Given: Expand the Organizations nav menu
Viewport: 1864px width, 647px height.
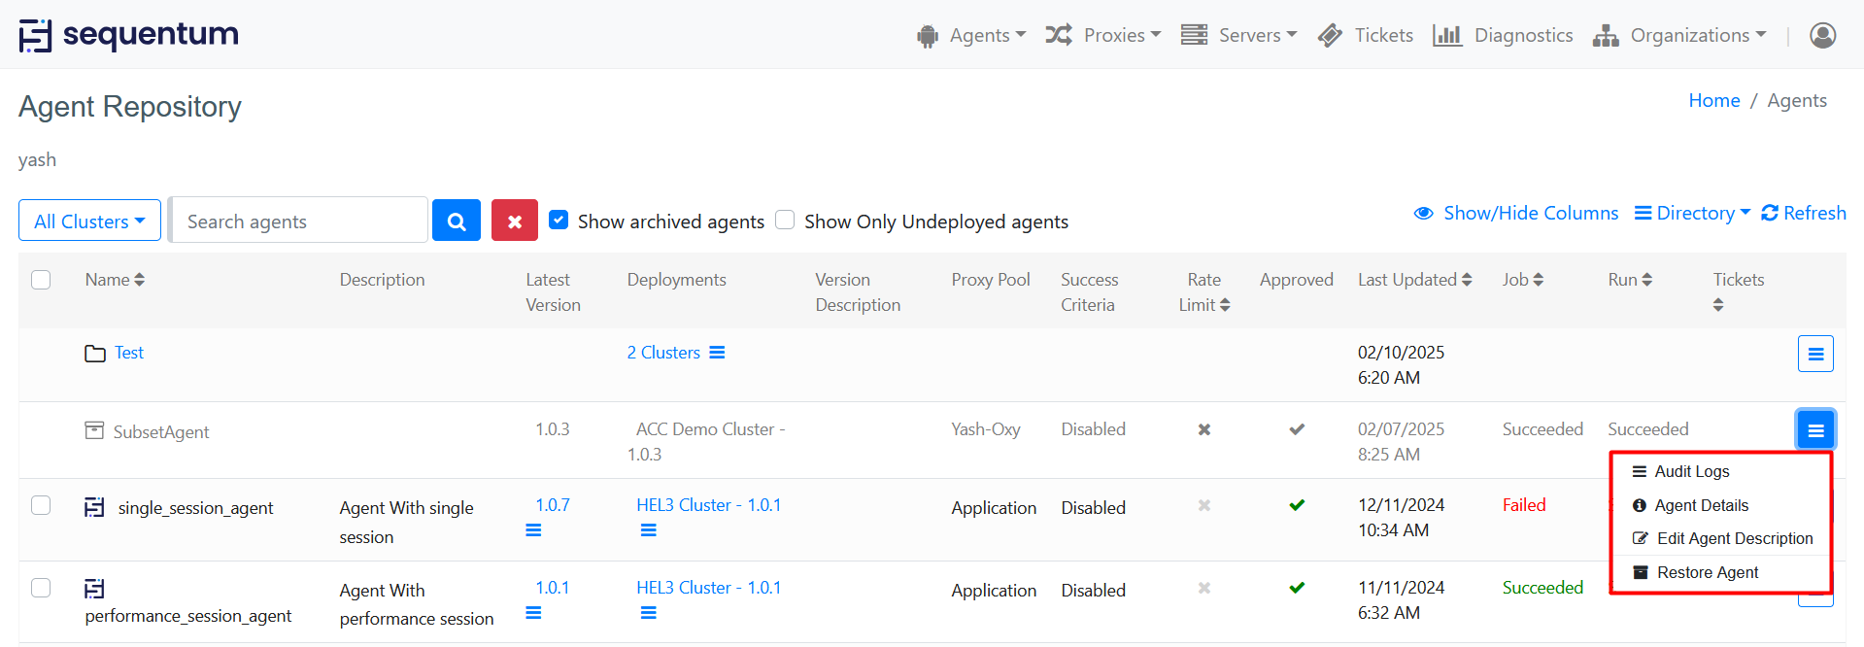Looking at the screenshot, I should tap(1679, 35).
